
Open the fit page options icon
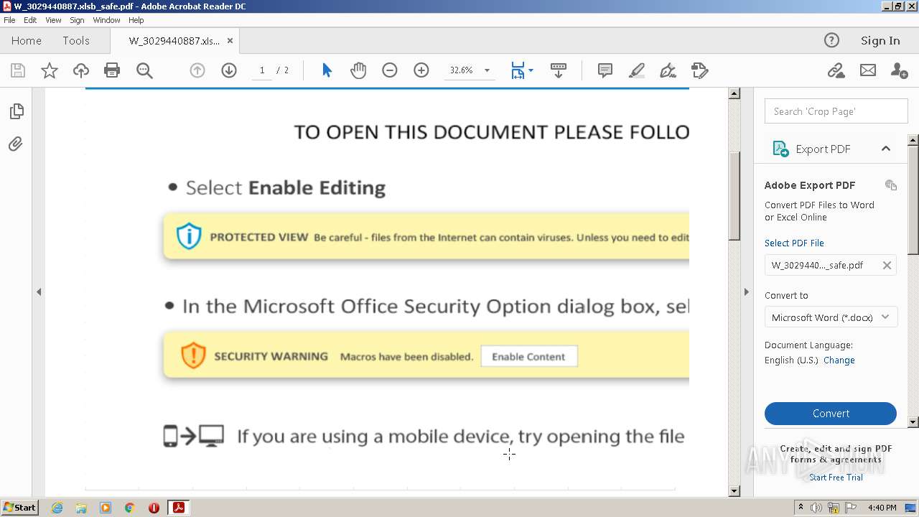click(521, 70)
